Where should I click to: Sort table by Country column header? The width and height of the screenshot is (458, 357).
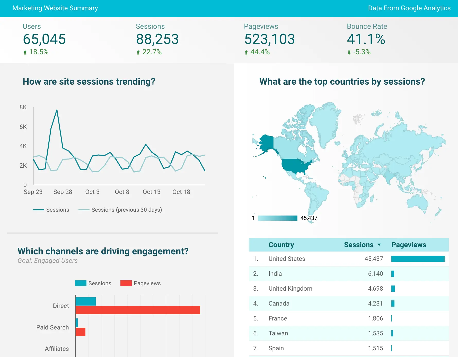(281, 245)
